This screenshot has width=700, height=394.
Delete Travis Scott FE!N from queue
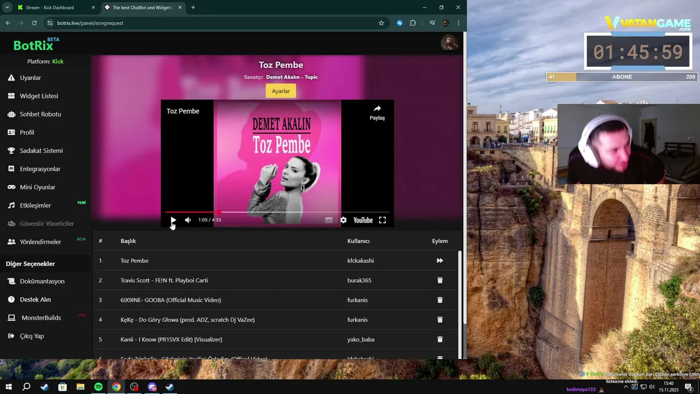440,280
